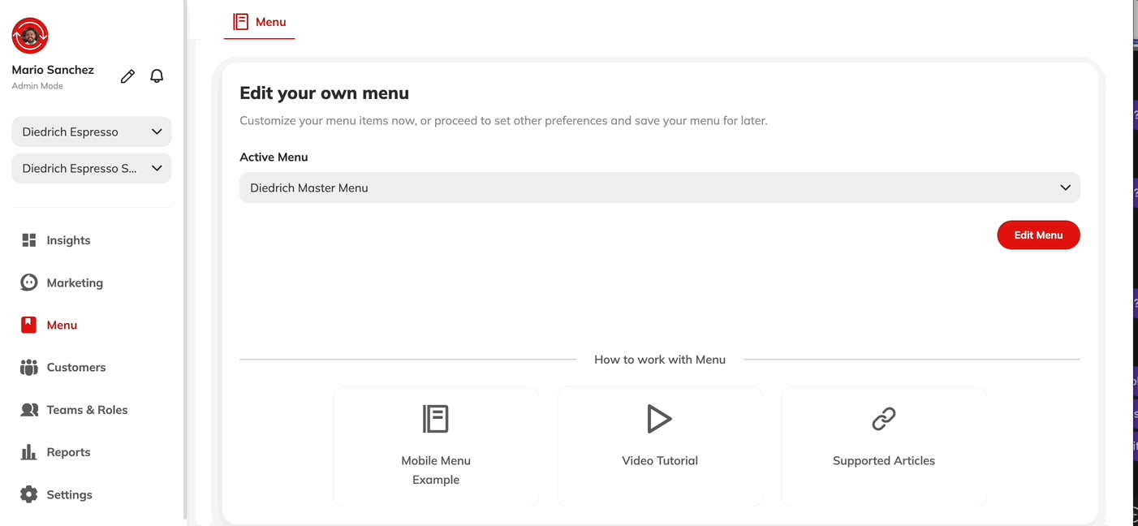
Task: Open the Active Menu dropdown
Action: click(660, 188)
